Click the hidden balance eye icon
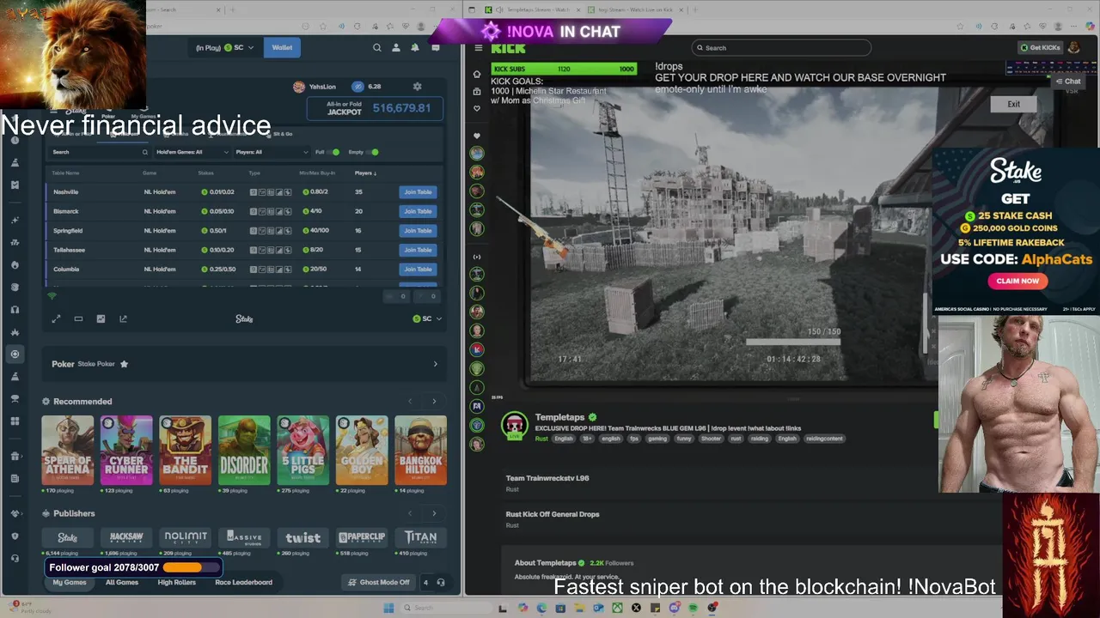 357,87
